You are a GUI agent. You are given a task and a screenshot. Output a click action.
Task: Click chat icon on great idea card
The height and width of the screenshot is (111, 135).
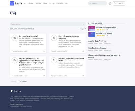pos(15,60)
